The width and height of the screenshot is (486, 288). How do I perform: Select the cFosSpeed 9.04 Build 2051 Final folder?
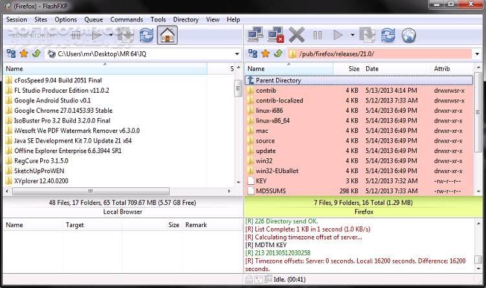pos(58,80)
